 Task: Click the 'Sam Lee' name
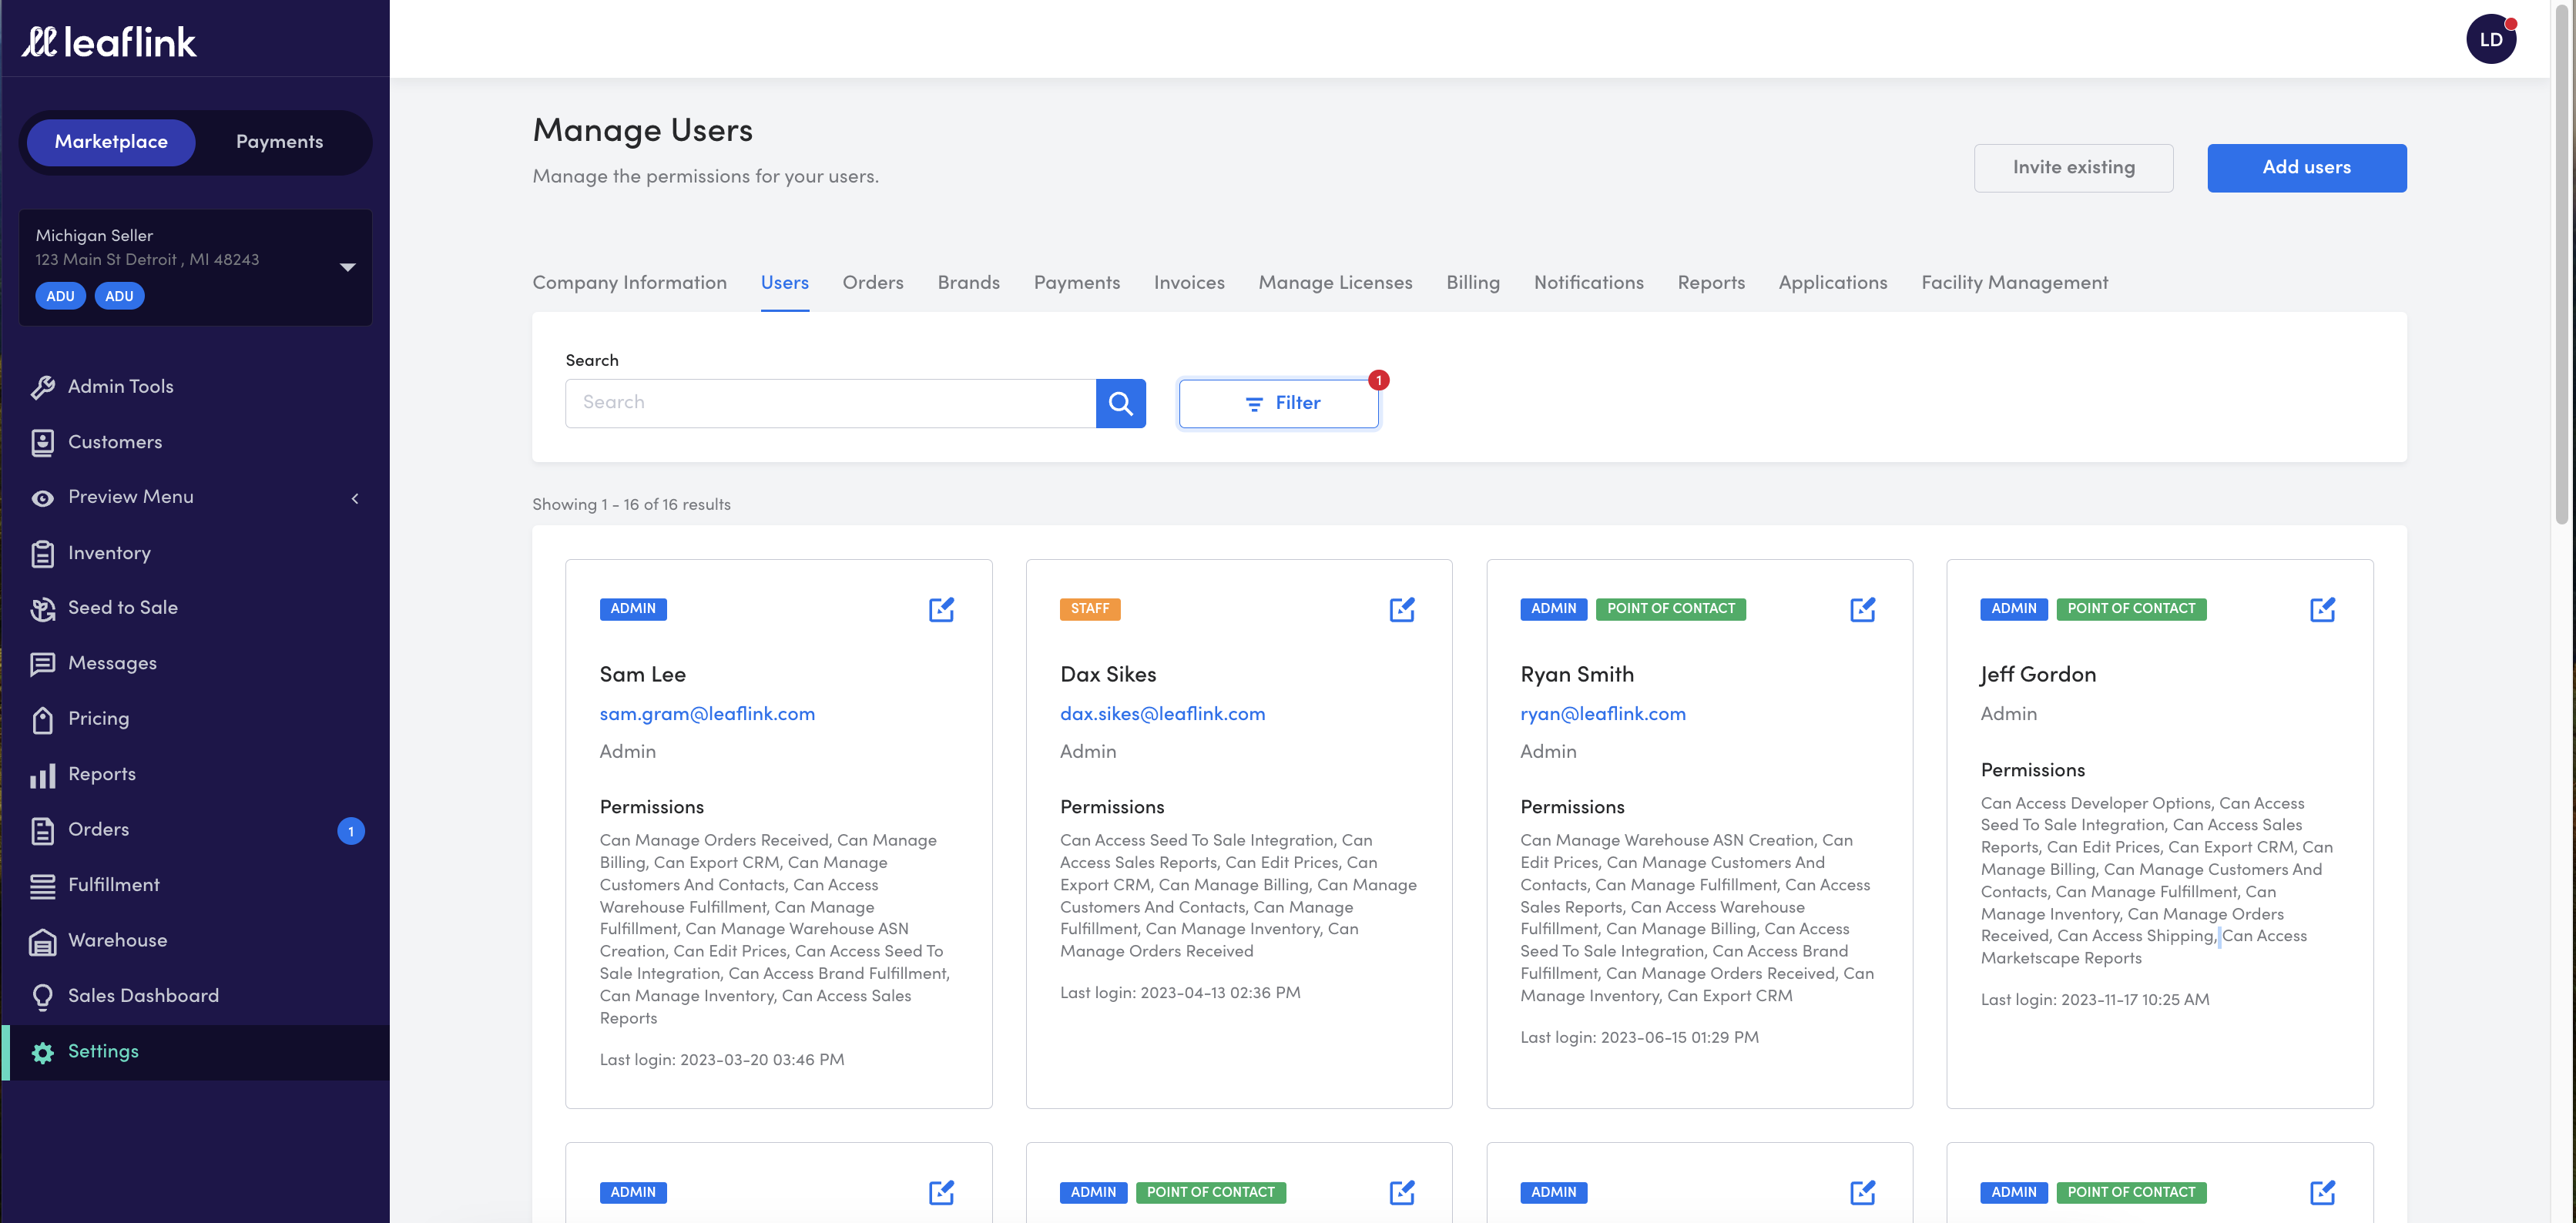(x=642, y=675)
